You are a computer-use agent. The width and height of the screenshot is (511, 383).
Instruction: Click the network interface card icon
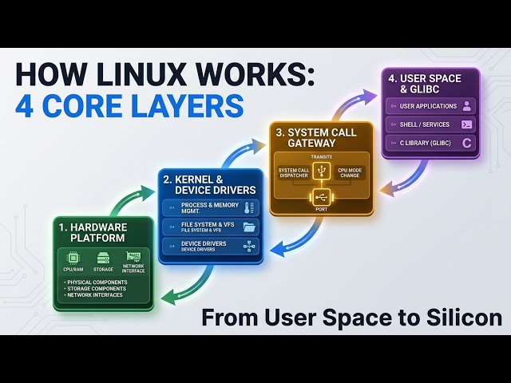pos(133,257)
